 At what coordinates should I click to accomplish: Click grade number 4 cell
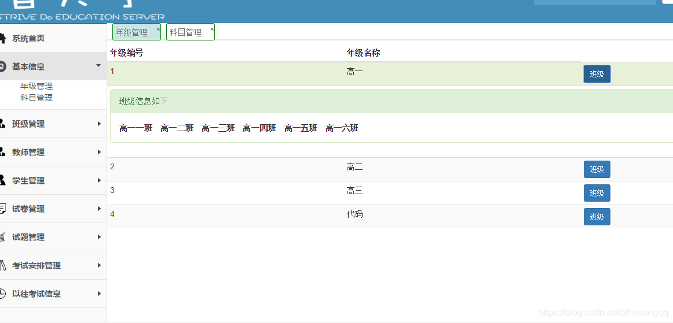[112, 214]
